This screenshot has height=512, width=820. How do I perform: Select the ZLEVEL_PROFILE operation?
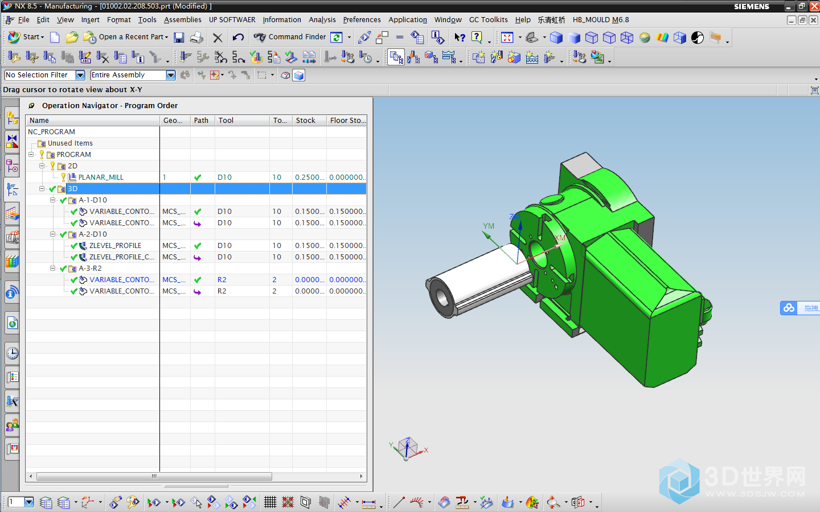[x=115, y=245]
